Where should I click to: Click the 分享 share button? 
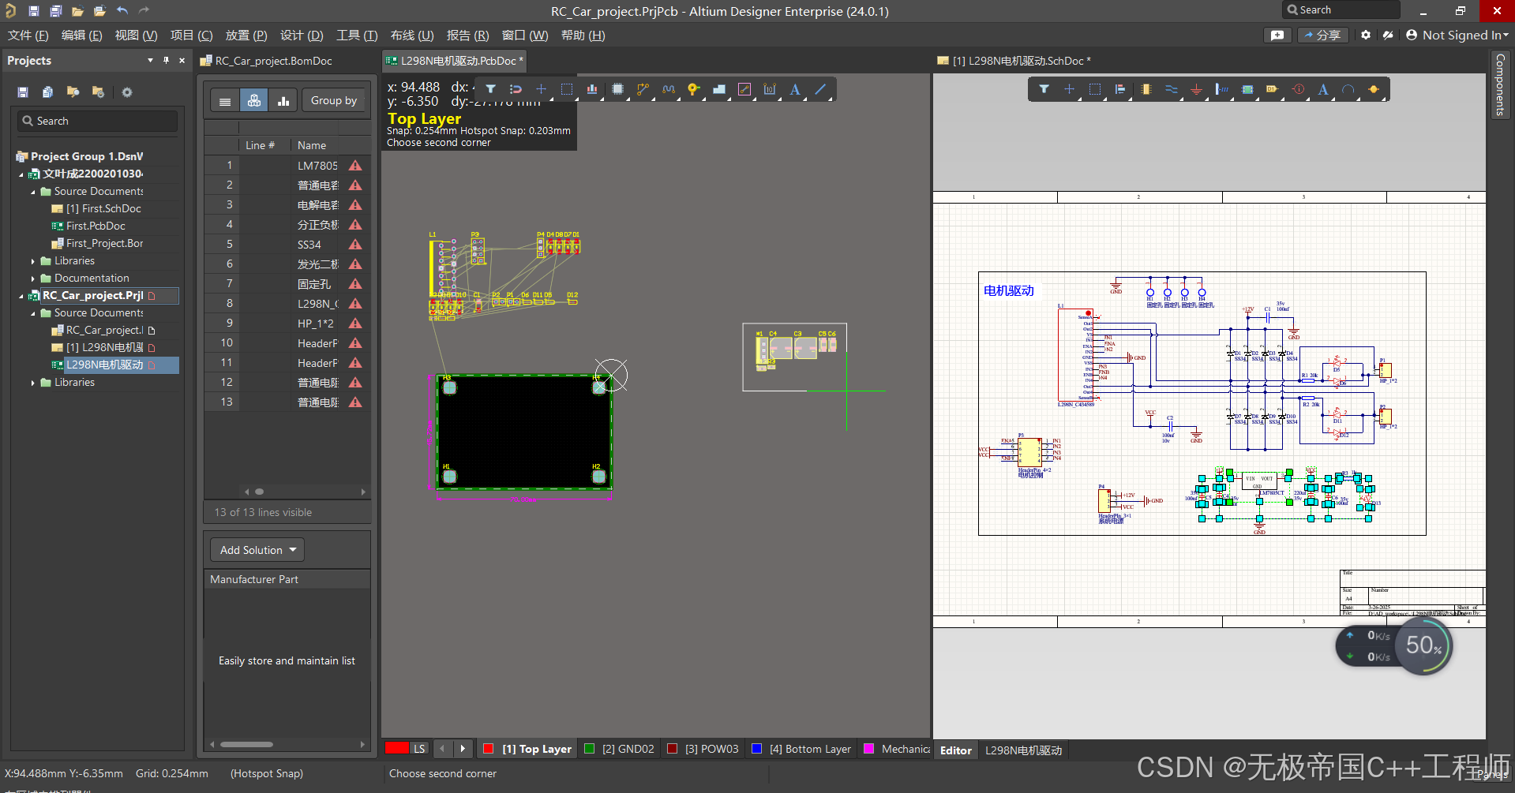1322,35
